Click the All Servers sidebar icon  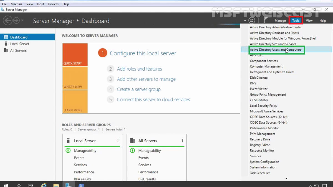coord(6,50)
